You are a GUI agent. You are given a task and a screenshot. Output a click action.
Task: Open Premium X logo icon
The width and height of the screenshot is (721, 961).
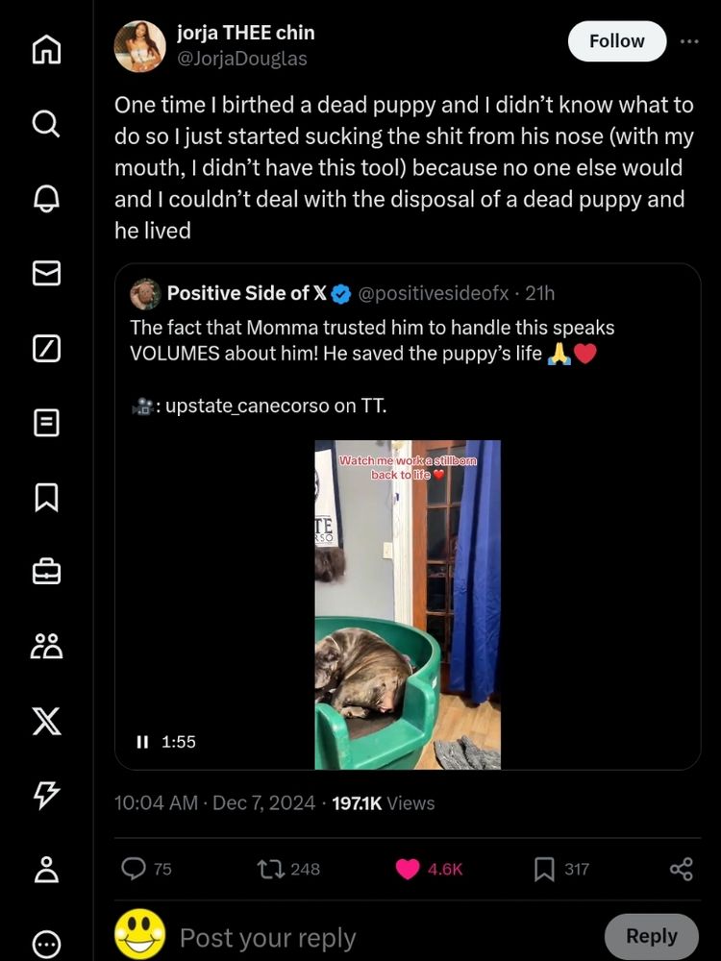coord(46,721)
